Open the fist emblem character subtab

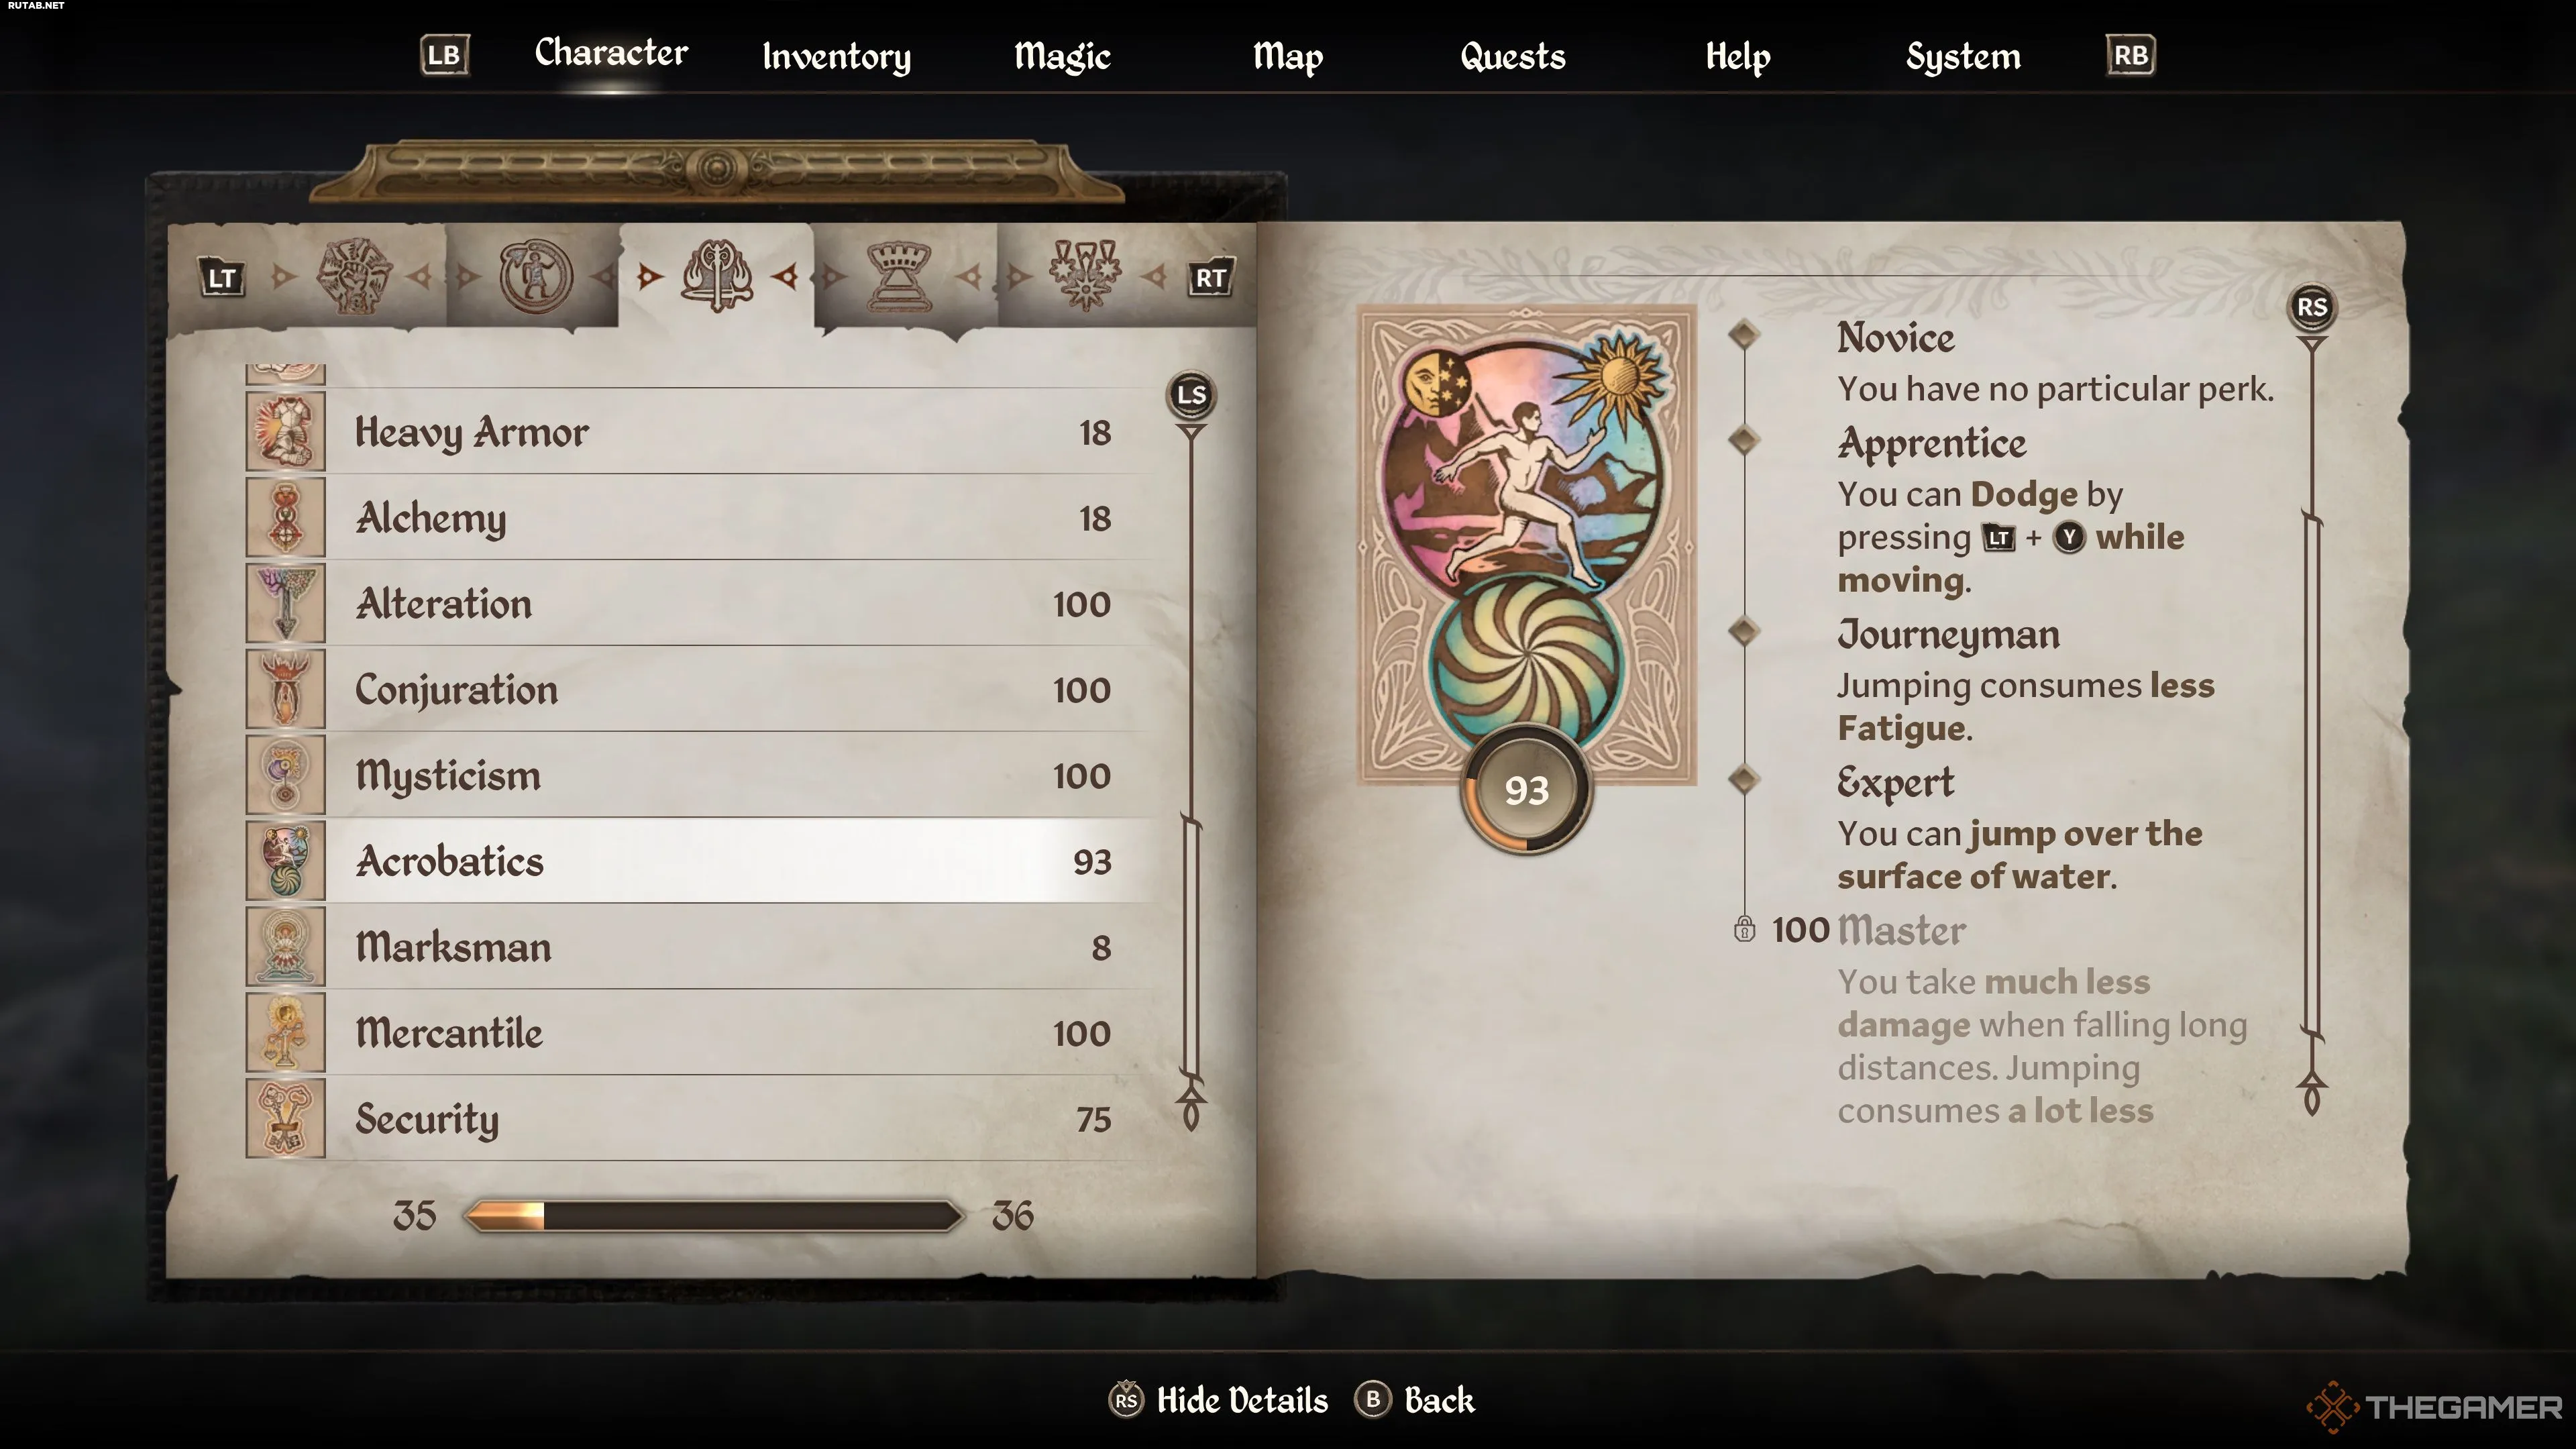tap(353, 276)
